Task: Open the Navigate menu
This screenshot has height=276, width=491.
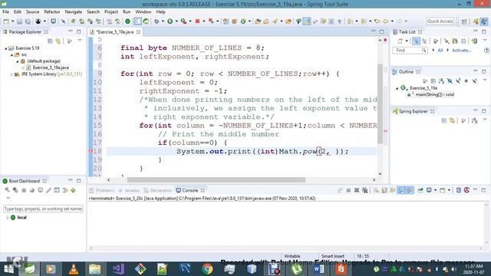Action: 74,12
